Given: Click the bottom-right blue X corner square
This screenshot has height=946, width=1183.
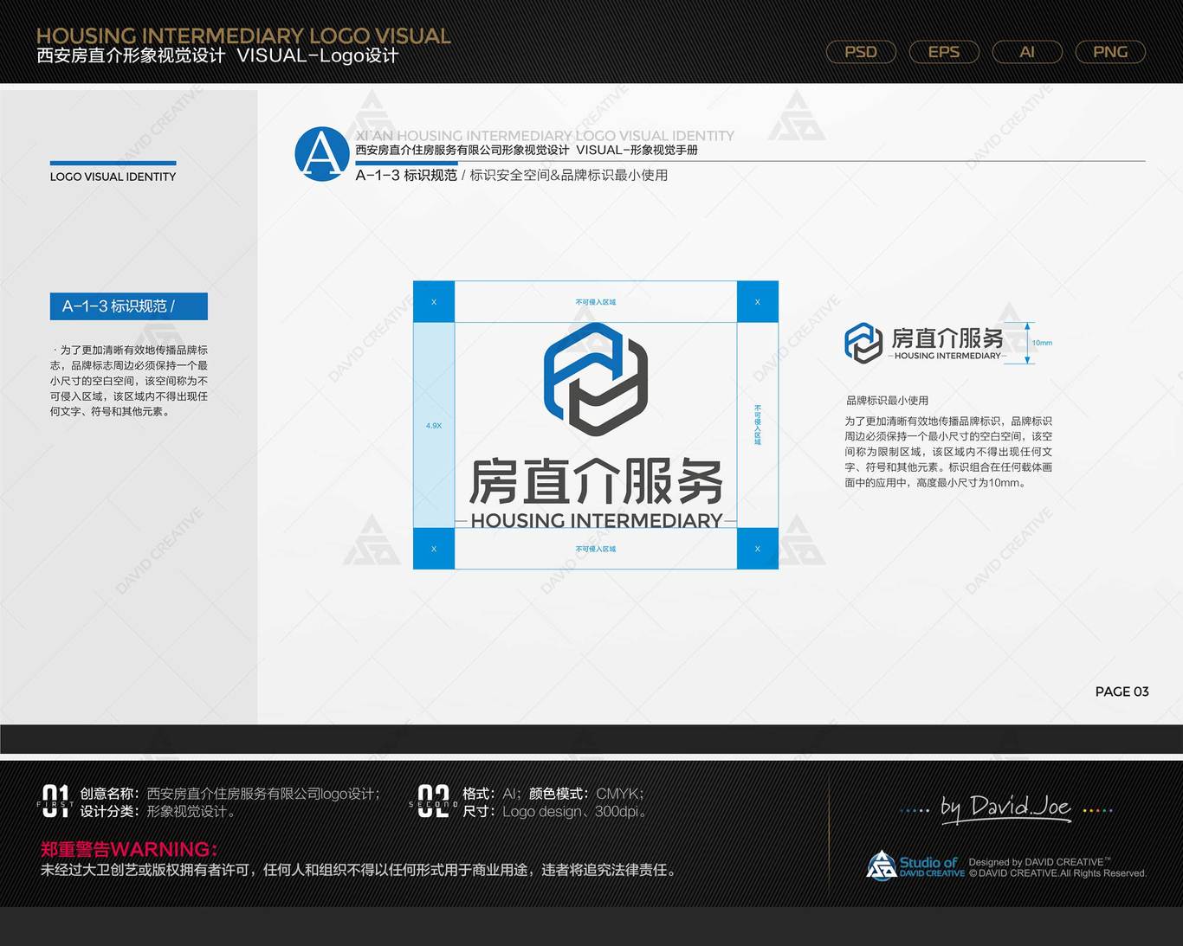Looking at the screenshot, I should 758,549.
